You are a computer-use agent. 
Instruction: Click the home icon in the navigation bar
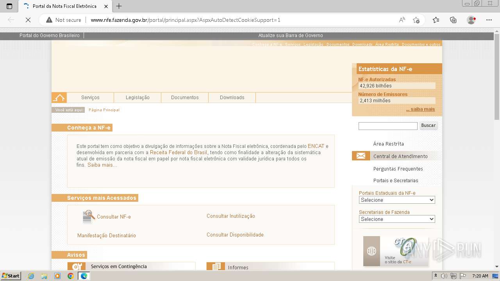coord(59,98)
